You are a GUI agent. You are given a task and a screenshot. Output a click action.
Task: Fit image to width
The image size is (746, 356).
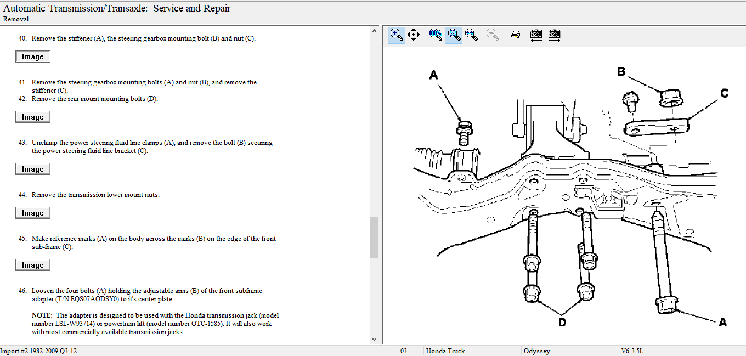[x=471, y=35]
